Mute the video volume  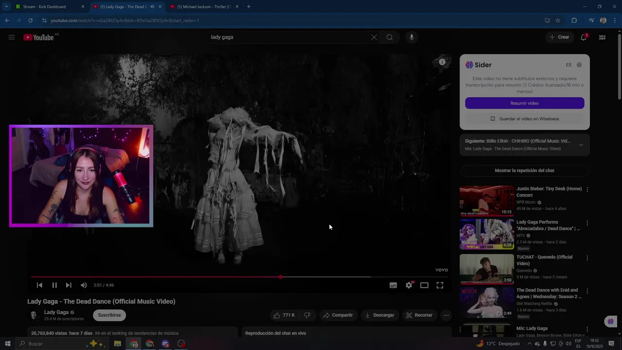point(84,285)
